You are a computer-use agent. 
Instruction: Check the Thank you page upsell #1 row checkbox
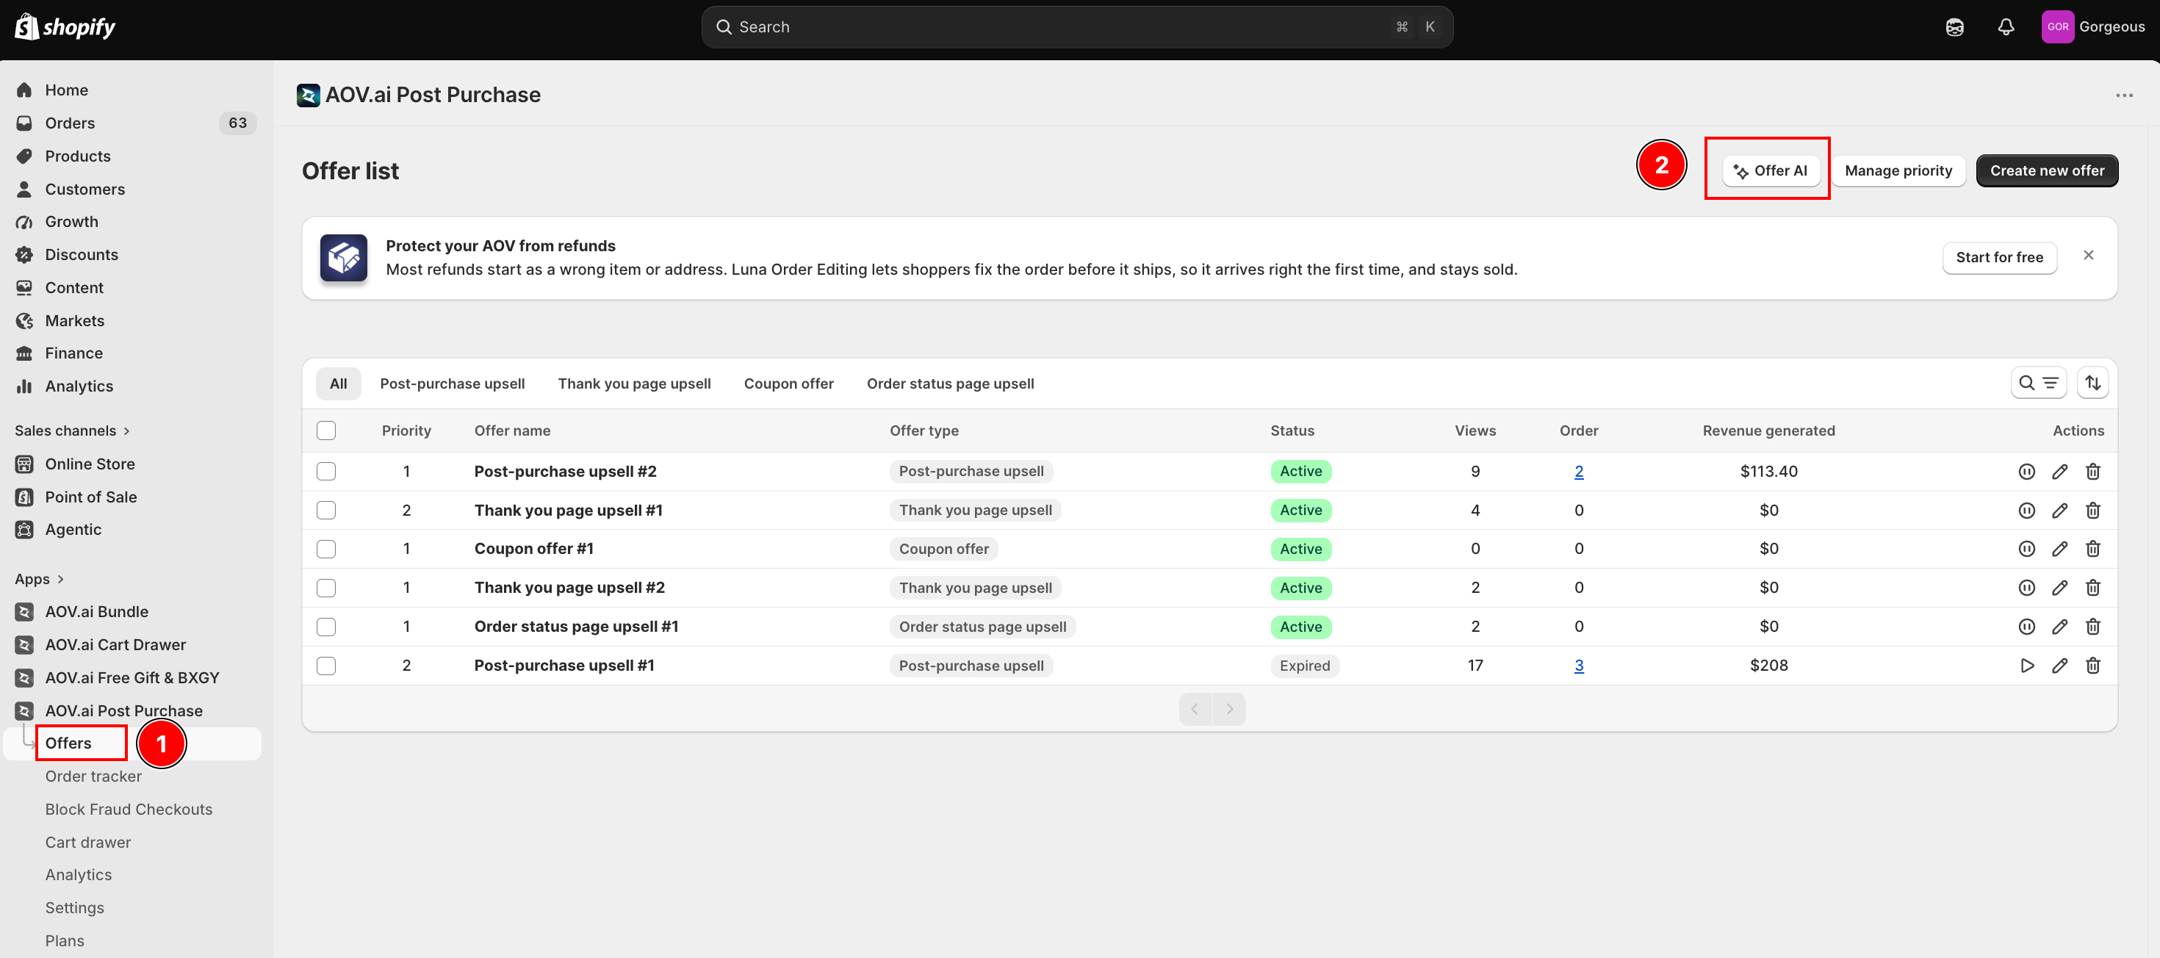tap(326, 511)
